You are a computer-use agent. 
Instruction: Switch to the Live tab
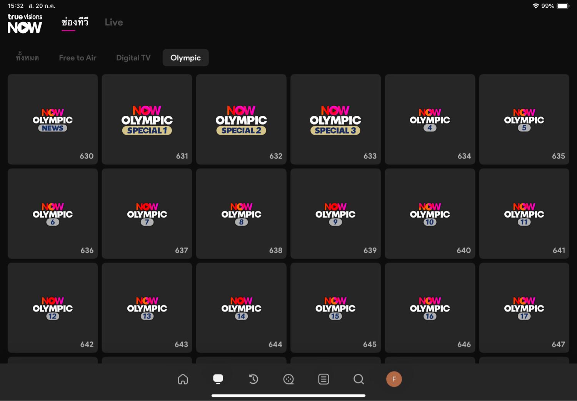114,22
